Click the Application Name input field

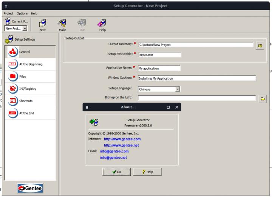(x=159, y=69)
